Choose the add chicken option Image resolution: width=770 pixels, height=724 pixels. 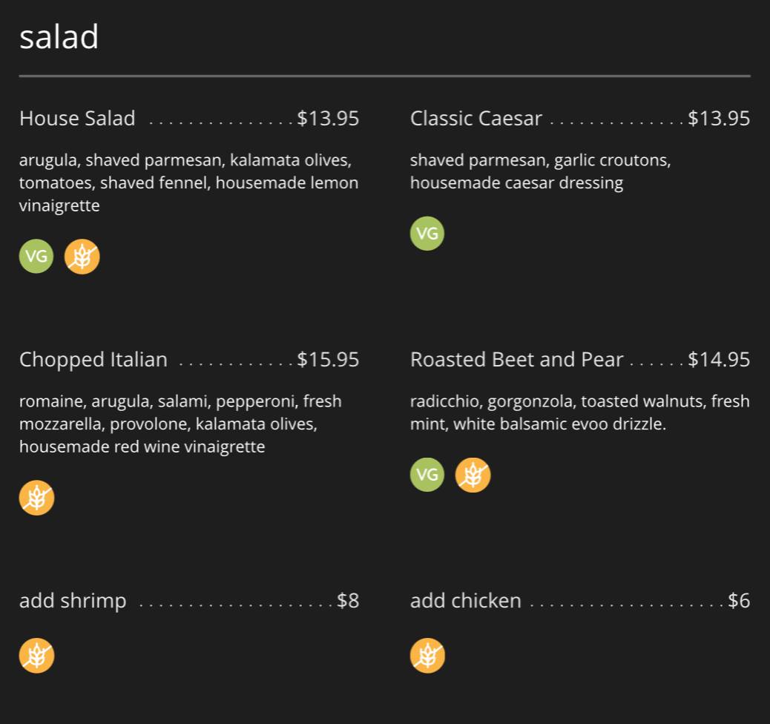(x=465, y=601)
